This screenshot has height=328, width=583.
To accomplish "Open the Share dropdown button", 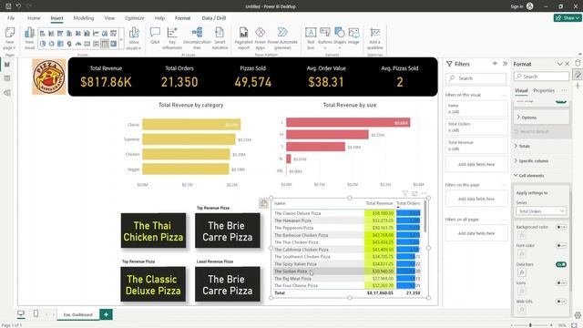I will (568, 18).
